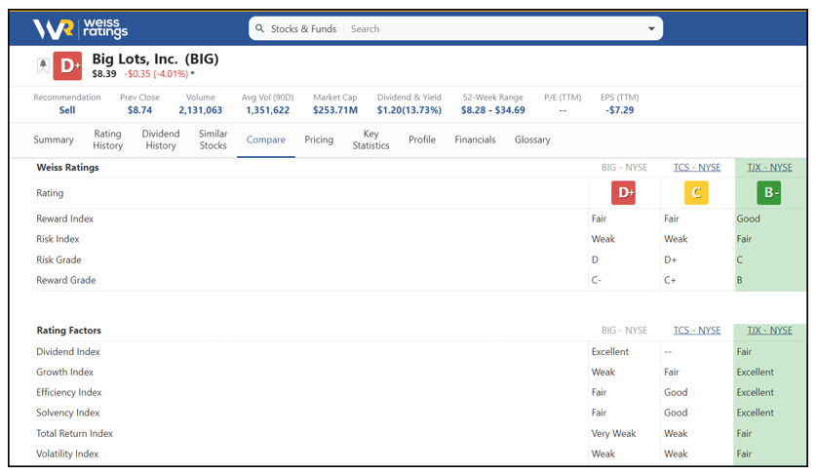
Task: Open the Dividend History tab
Action: click(x=161, y=139)
